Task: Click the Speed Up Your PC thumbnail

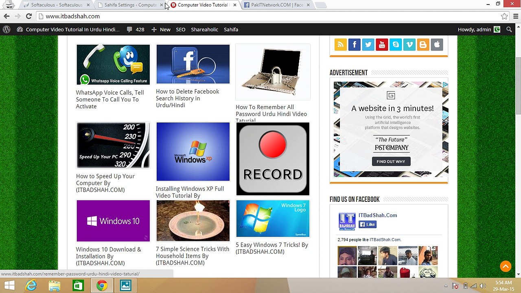Action: 113,145
